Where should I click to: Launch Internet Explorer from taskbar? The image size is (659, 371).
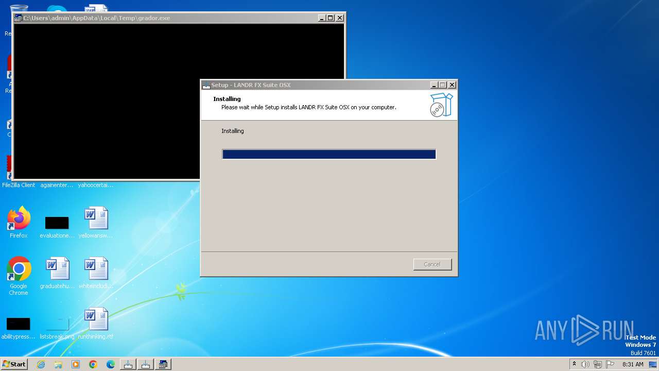(x=41, y=364)
